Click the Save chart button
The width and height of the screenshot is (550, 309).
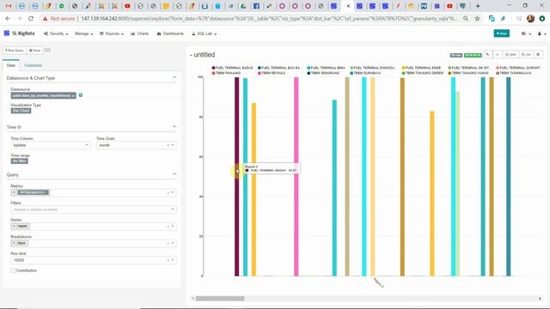pos(34,51)
